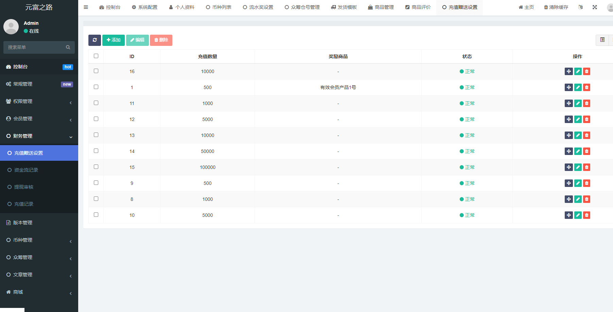Collapse the 财务管理 sidebar menu
The width and height of the screenshot is (613, 312).
click(x=39, y=136)
